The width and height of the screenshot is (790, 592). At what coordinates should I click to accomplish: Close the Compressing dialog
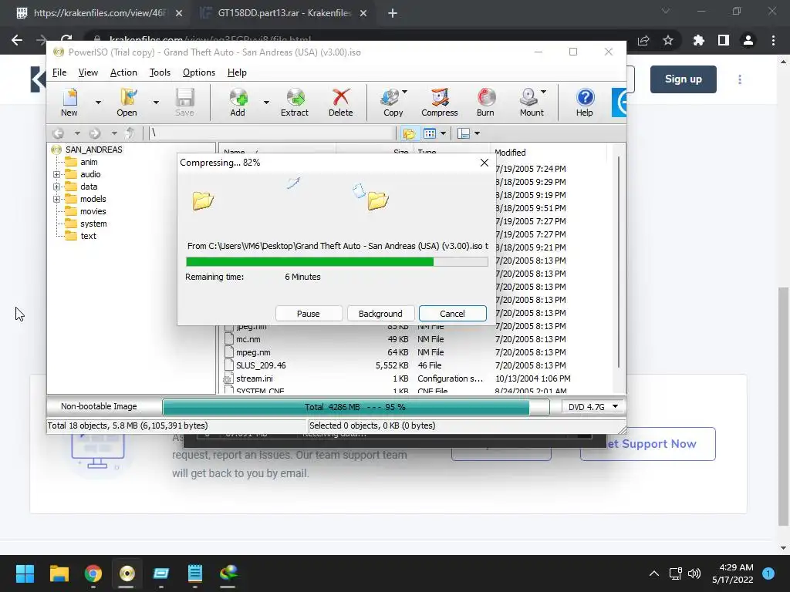pos(484,163)
